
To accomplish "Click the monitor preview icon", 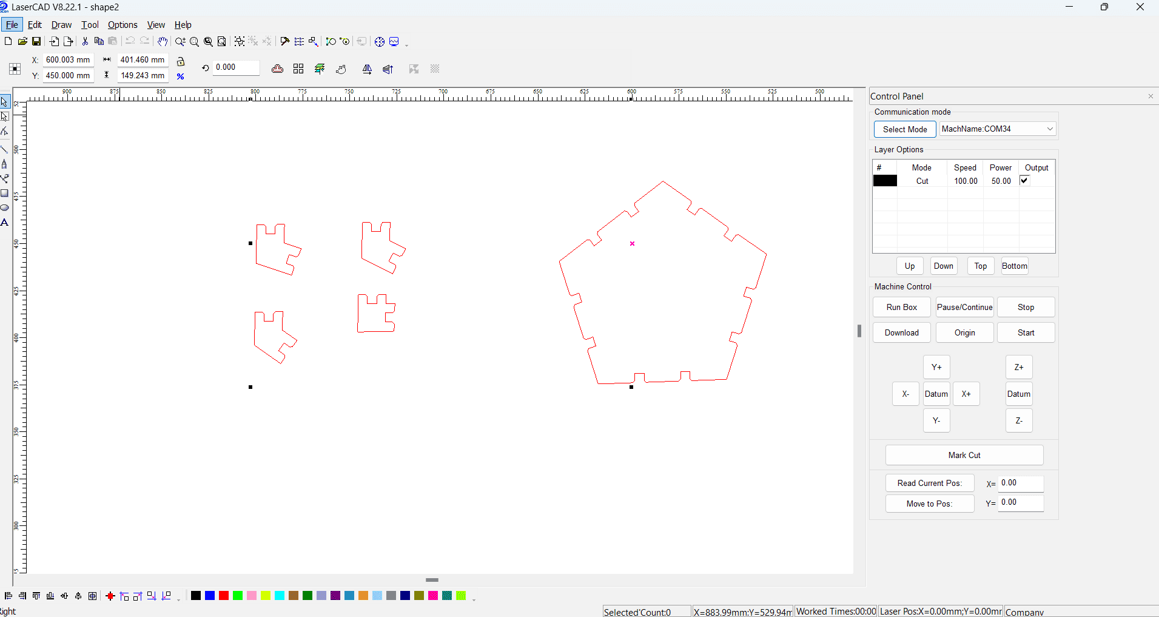I will 394,41.
